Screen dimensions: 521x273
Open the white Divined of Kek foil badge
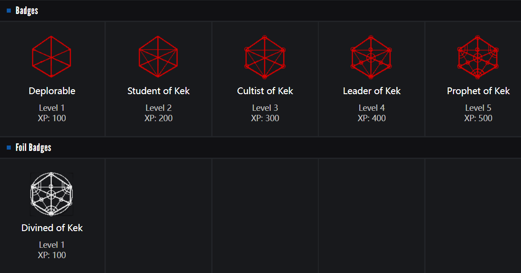pos(52,194)
